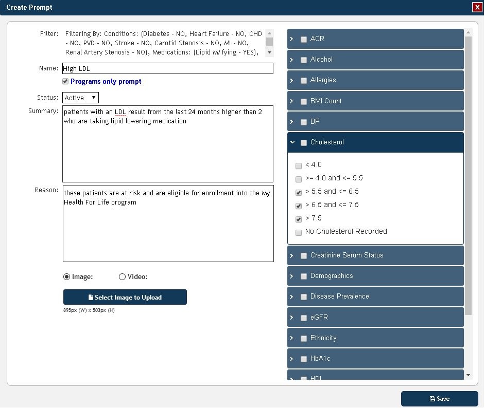This screenshot has height=408, width=485.
Task: Click criteria list scroll down arrow
Action: click(x=468, y=375)
